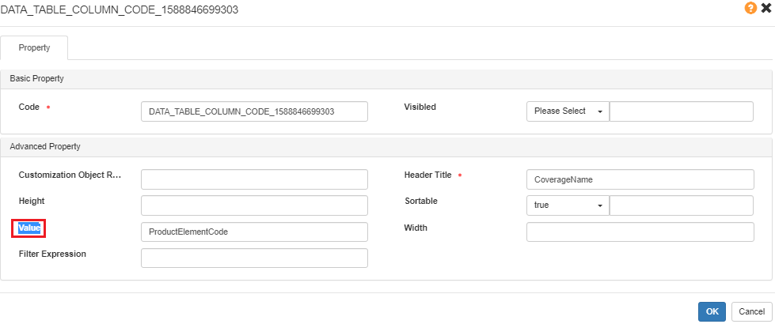
Task: Click the orange help question mark icon
Action: click(750, 9)
